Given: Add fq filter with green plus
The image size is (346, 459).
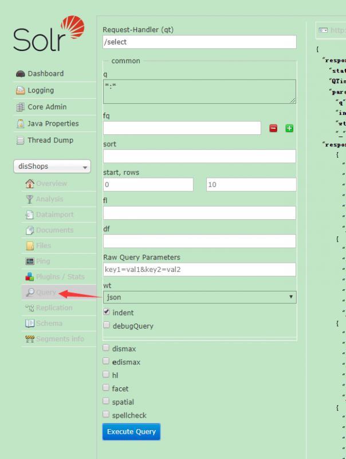Looking at the screenshot, I should pos(289,128).
